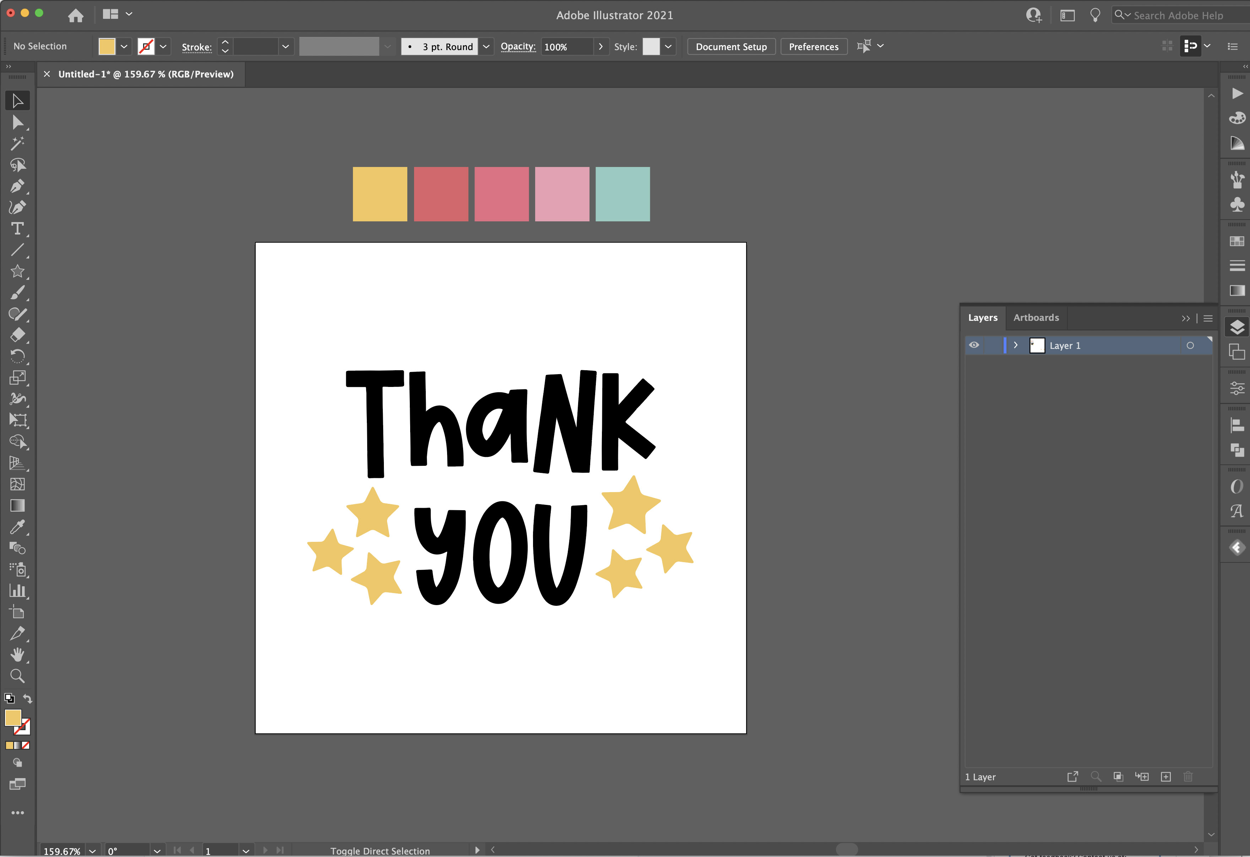
Task: Expand Layer 1 to show sublayers
Action: click(1016, 345)
